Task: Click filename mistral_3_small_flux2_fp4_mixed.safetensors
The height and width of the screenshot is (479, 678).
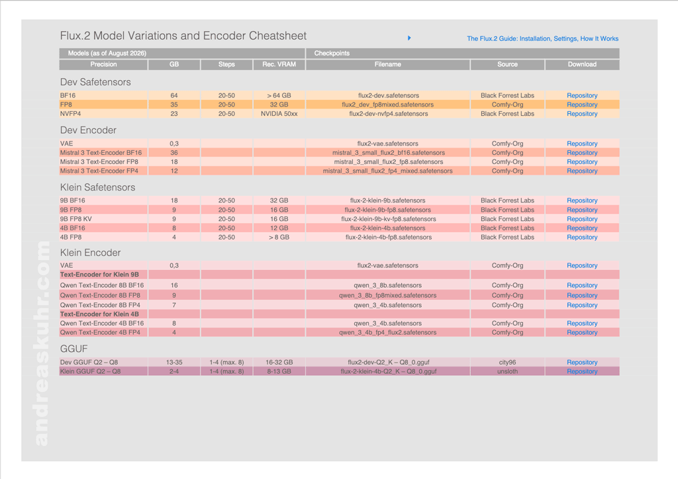Action: pos(388,171)
